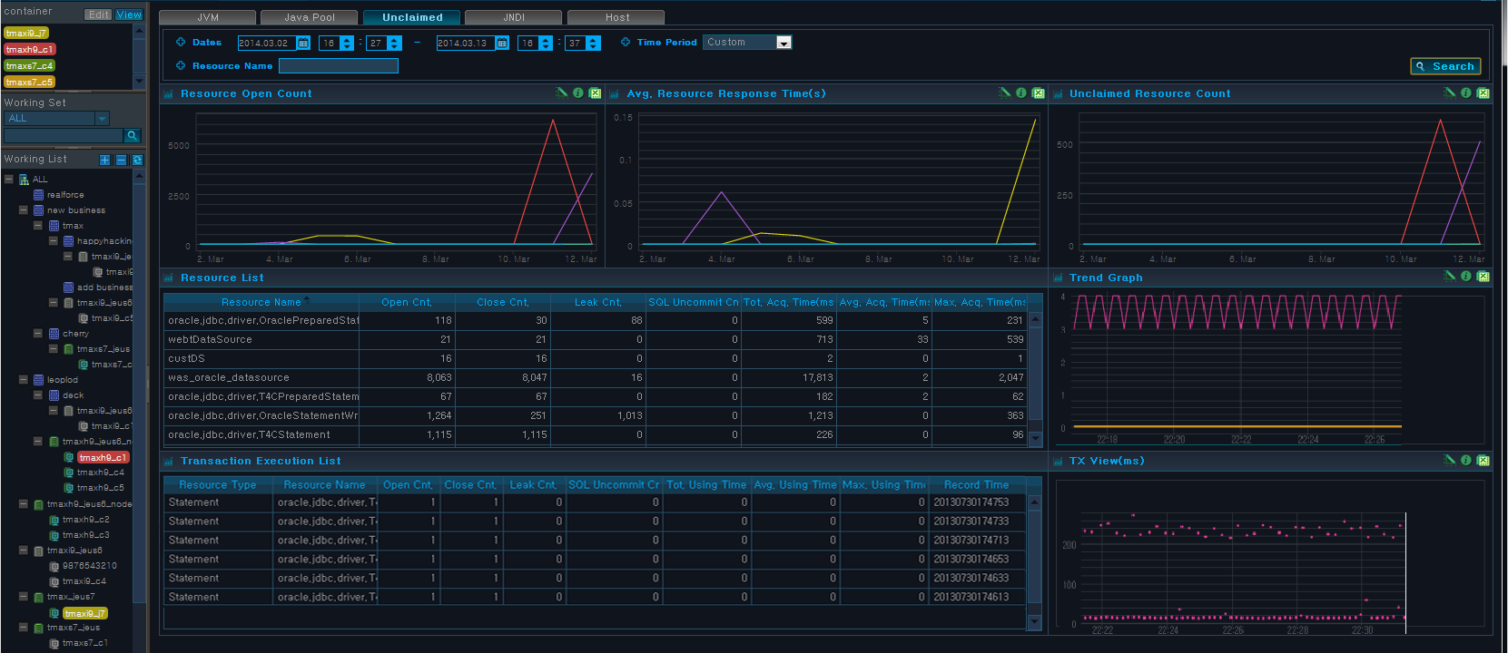This screenshot has height=653, width=1508.
Task: Open the start date calendar picker icon
Action: coord(303,44)
